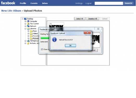This screenshot has height=98, width=136.
Task: Expand the Music folder node
Action: coord(28,31)
